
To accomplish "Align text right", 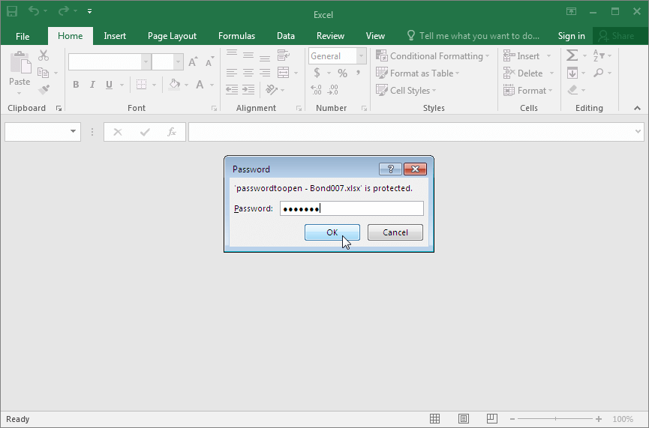I will click(x=265, y=73).
